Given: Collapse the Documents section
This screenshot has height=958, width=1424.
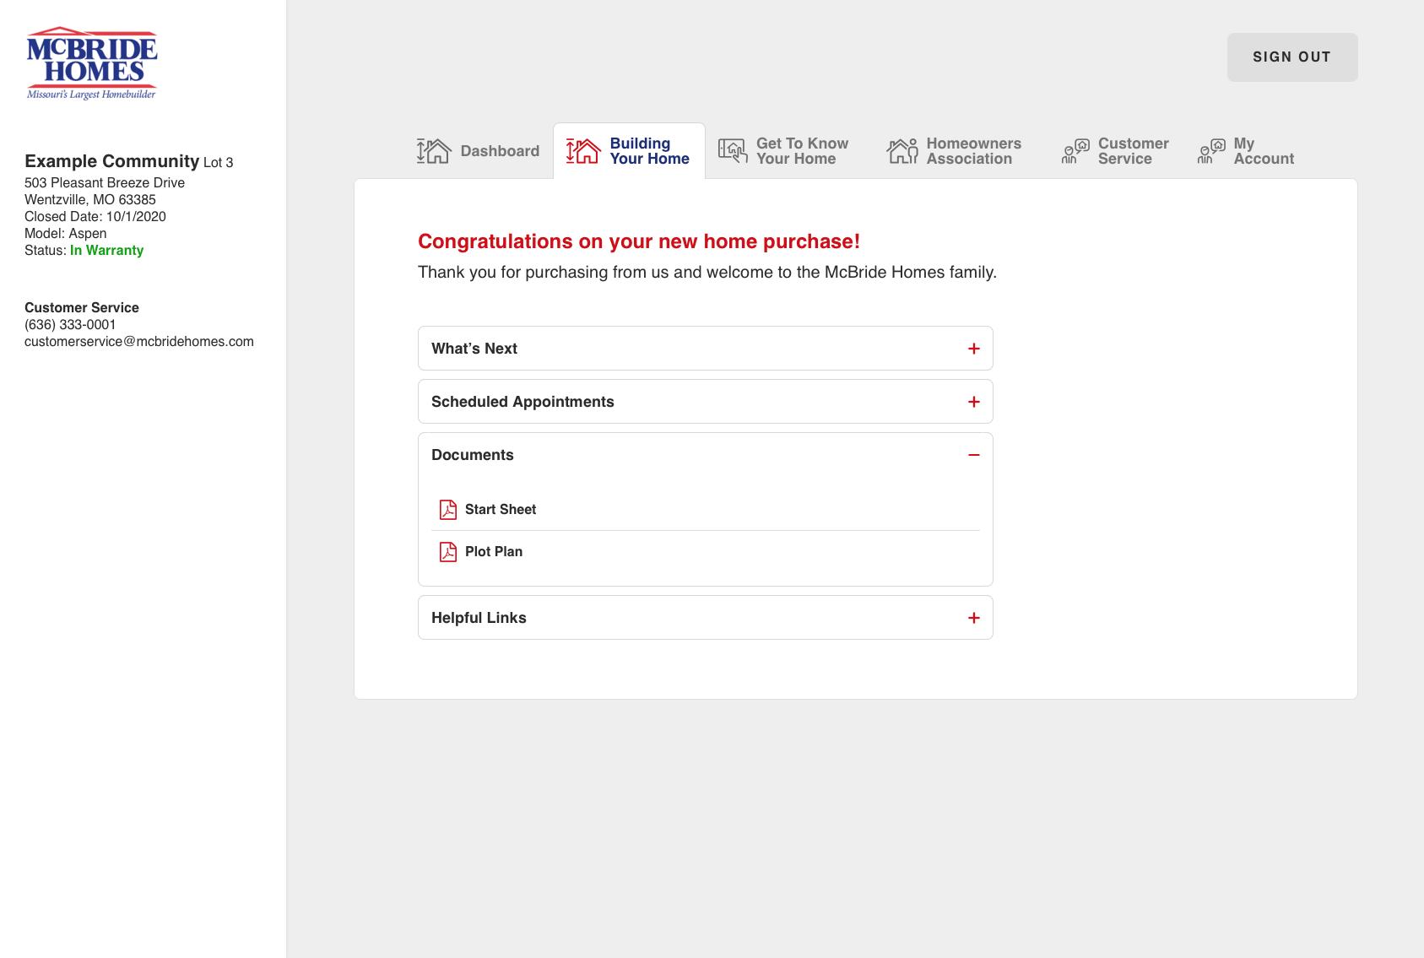Looking at the screenshot, I should 706,455.
